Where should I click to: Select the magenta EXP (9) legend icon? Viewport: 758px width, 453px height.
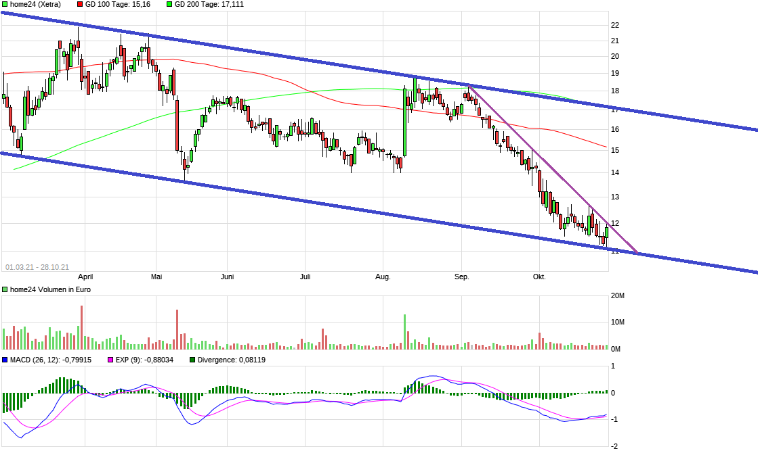click(110, 360)
